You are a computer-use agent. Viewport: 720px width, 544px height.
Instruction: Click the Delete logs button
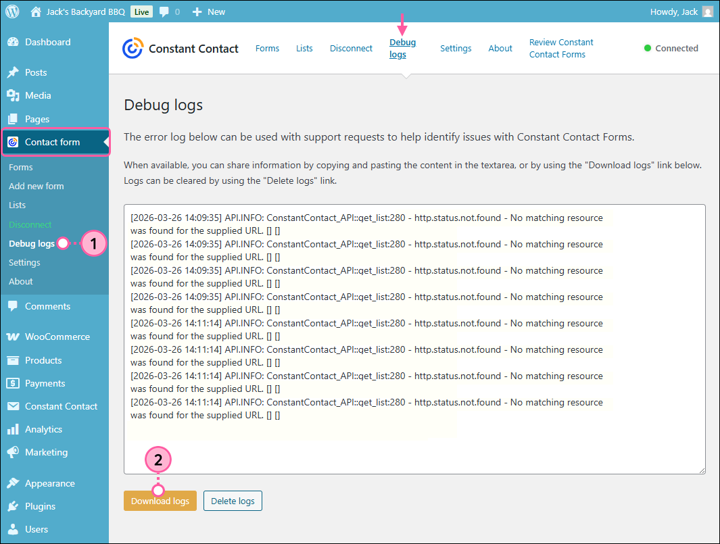[x=233, y=501]
